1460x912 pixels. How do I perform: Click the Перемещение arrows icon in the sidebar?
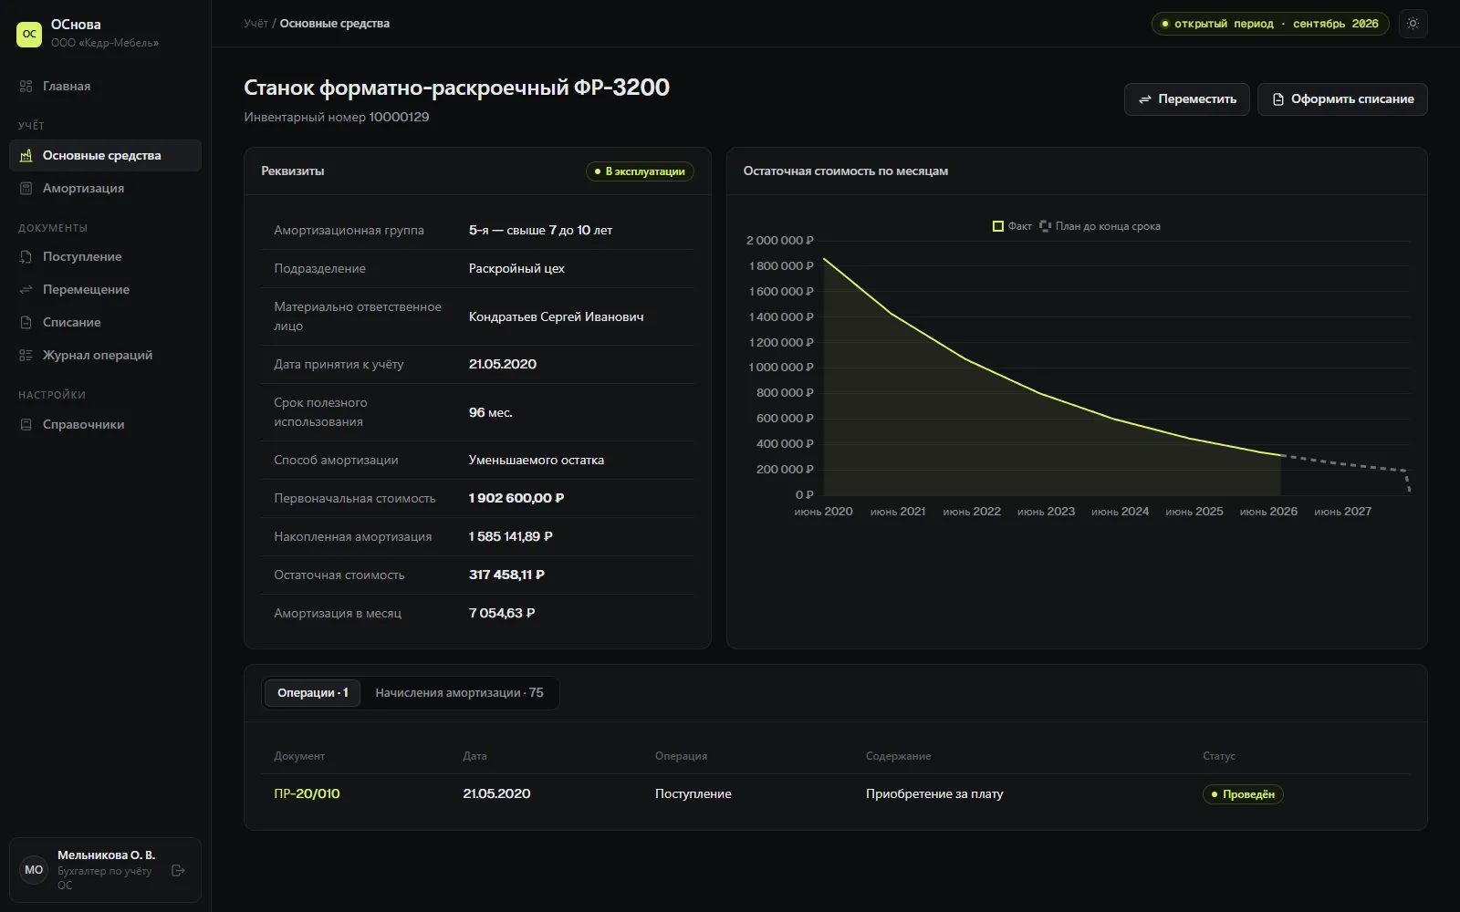tap(26, 289)
